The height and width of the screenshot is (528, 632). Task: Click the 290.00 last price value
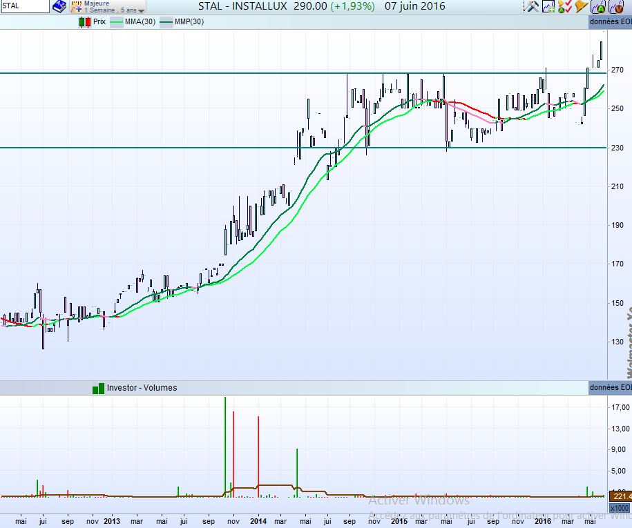310,6
